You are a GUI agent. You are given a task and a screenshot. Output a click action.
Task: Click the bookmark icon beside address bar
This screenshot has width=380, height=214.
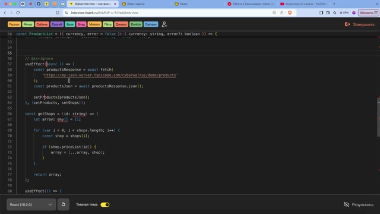click(x=58, y=12)
